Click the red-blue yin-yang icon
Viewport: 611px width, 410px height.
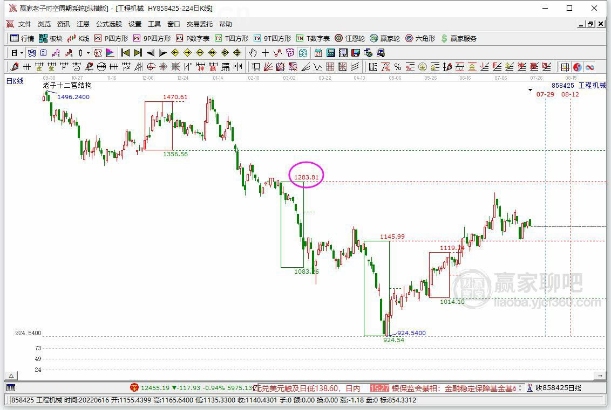(578, 67)
